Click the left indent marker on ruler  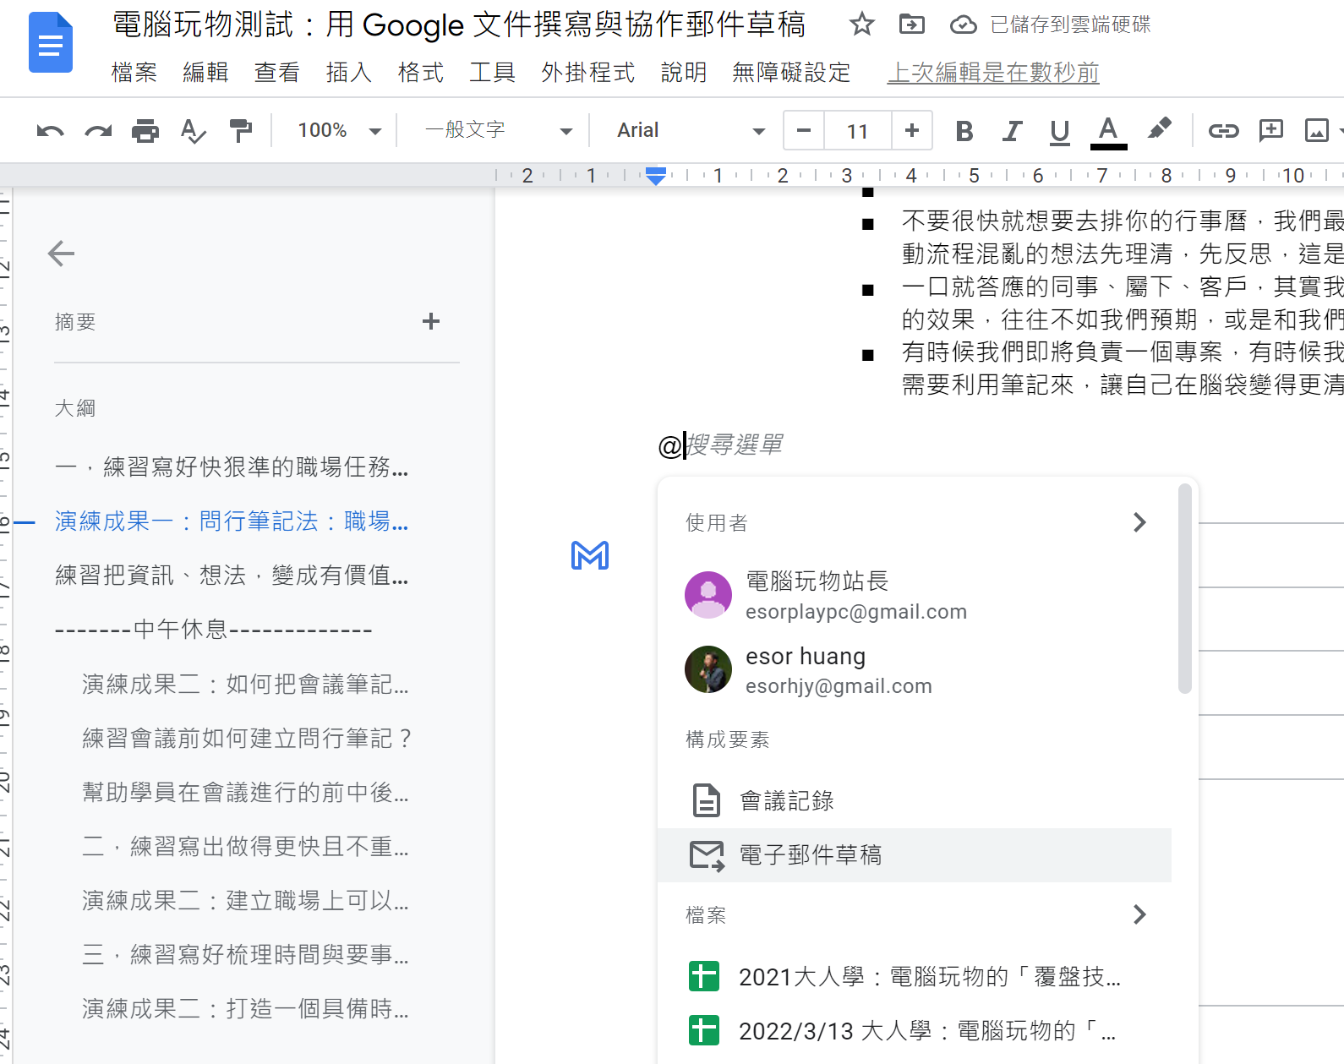click(656, 176)
